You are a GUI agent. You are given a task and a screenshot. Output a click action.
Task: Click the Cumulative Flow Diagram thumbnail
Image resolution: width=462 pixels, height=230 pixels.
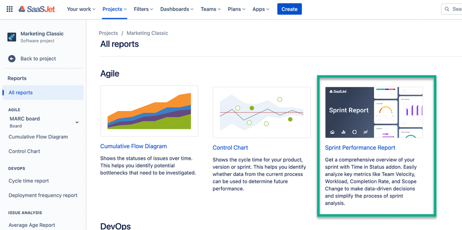point(149,111)
